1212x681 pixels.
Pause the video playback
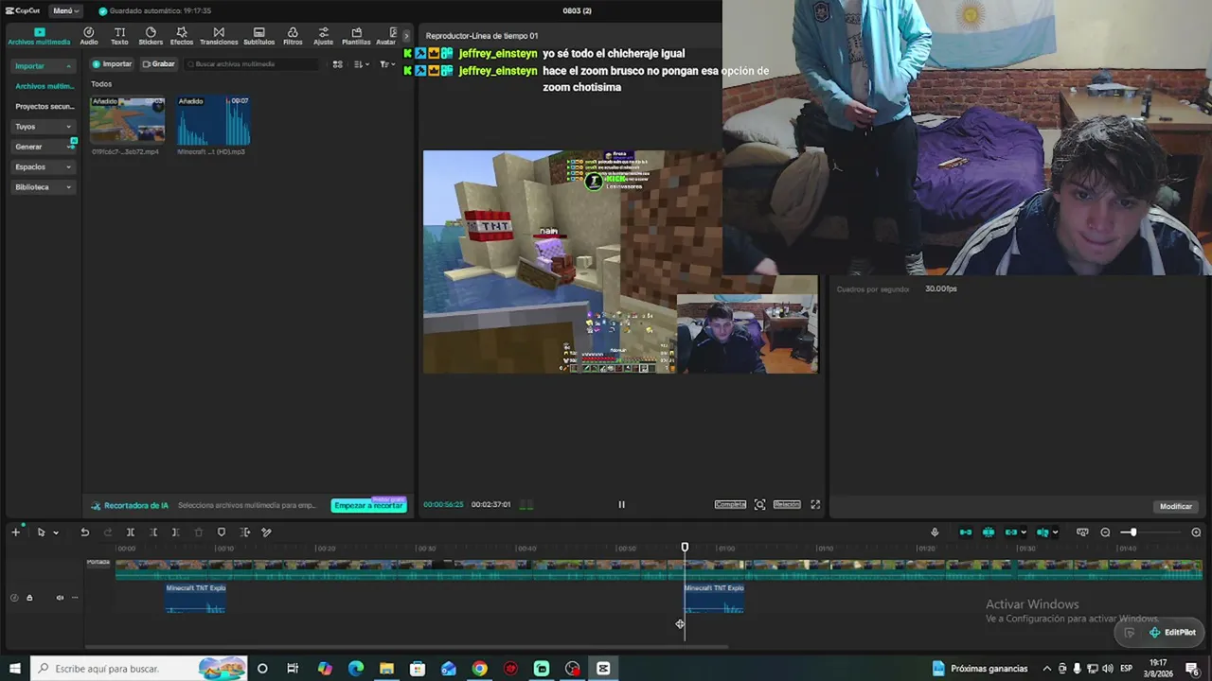coord(621,504)
